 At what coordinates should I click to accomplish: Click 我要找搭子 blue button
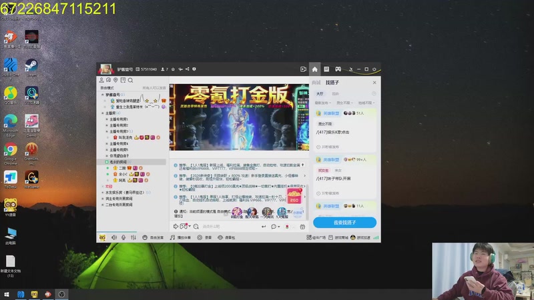(344, 223)
